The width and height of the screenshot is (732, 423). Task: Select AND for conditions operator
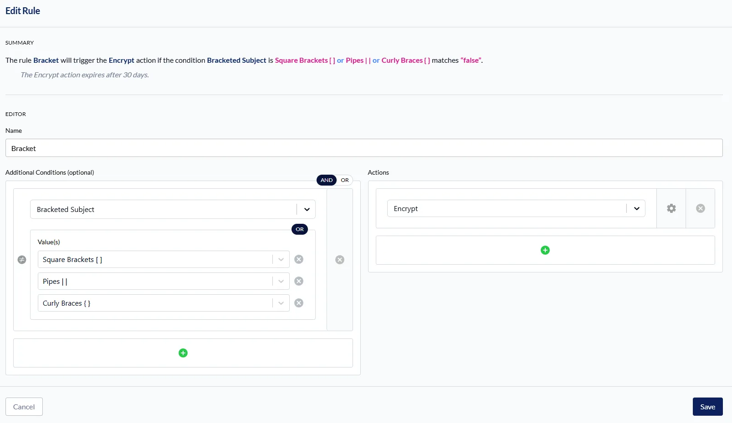point(327,180)
